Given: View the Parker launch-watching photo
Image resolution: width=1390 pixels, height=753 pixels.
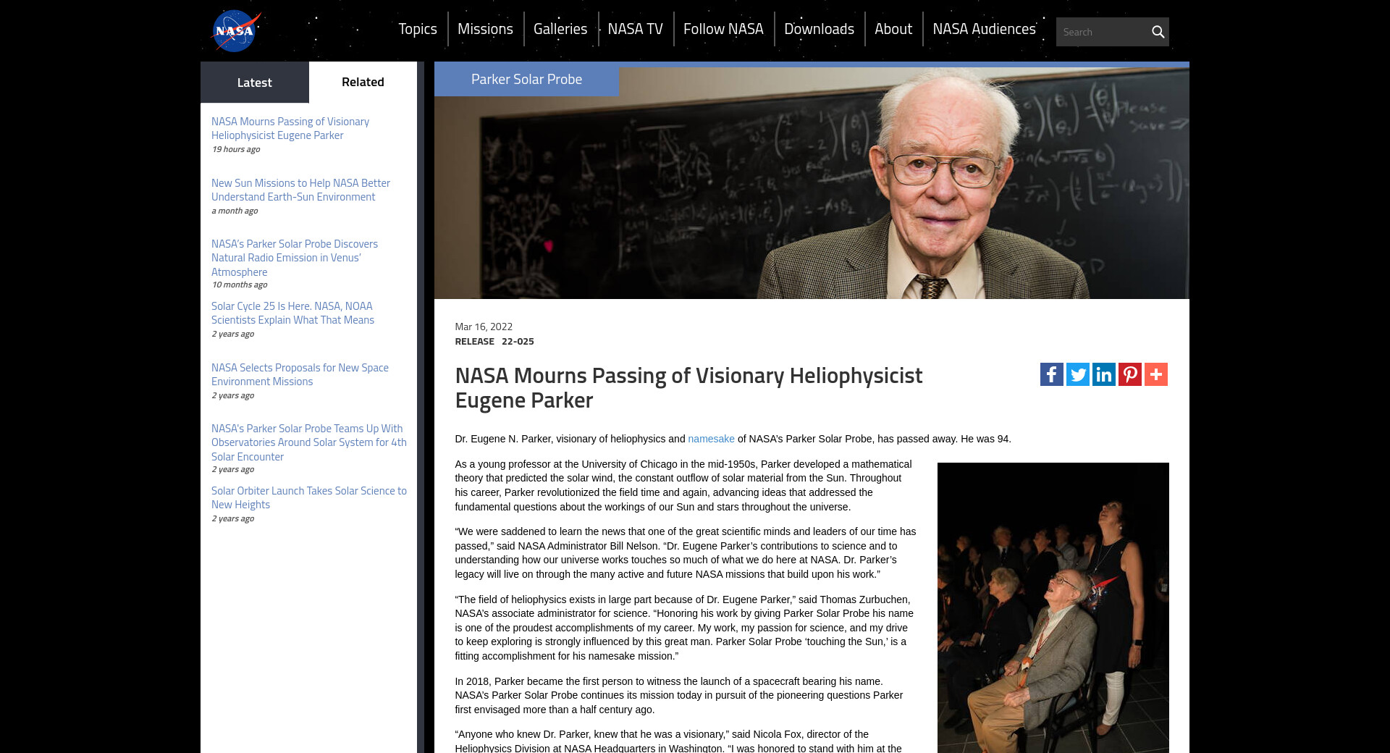Looking at the screenshot, I should [x=1053, y=607].
